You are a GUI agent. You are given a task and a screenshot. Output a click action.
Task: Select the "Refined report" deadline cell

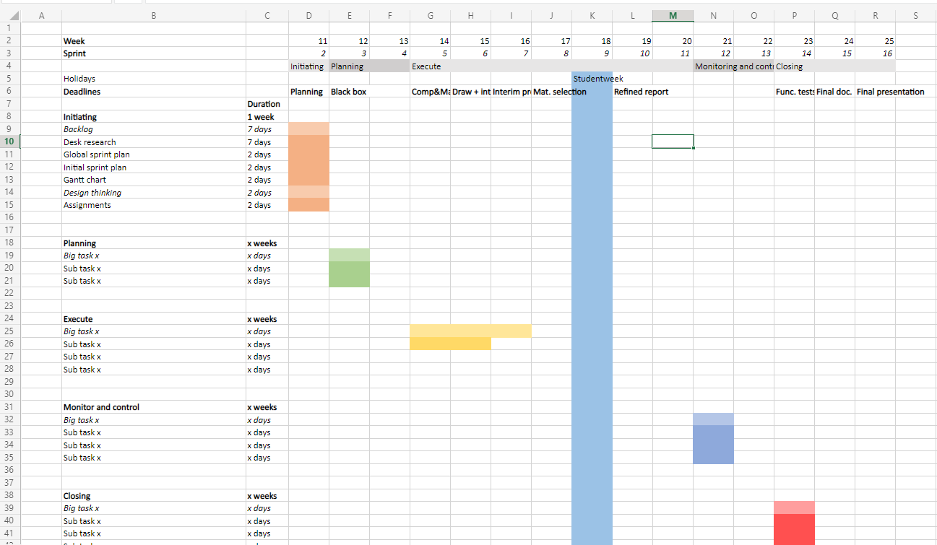pos(641,92)
